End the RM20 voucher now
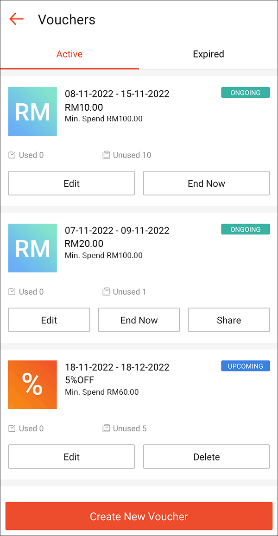278x536 pixels. point(139,320)
